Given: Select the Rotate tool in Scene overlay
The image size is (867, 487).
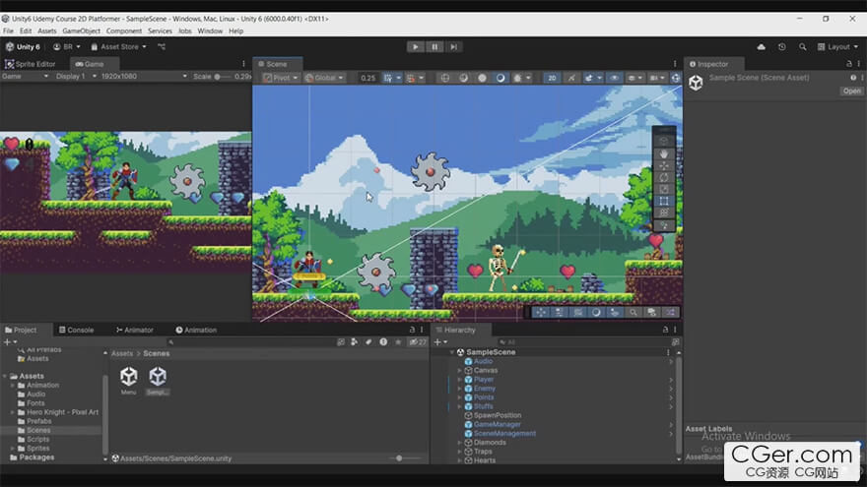Looking at the screenshot, I should 663,177.
